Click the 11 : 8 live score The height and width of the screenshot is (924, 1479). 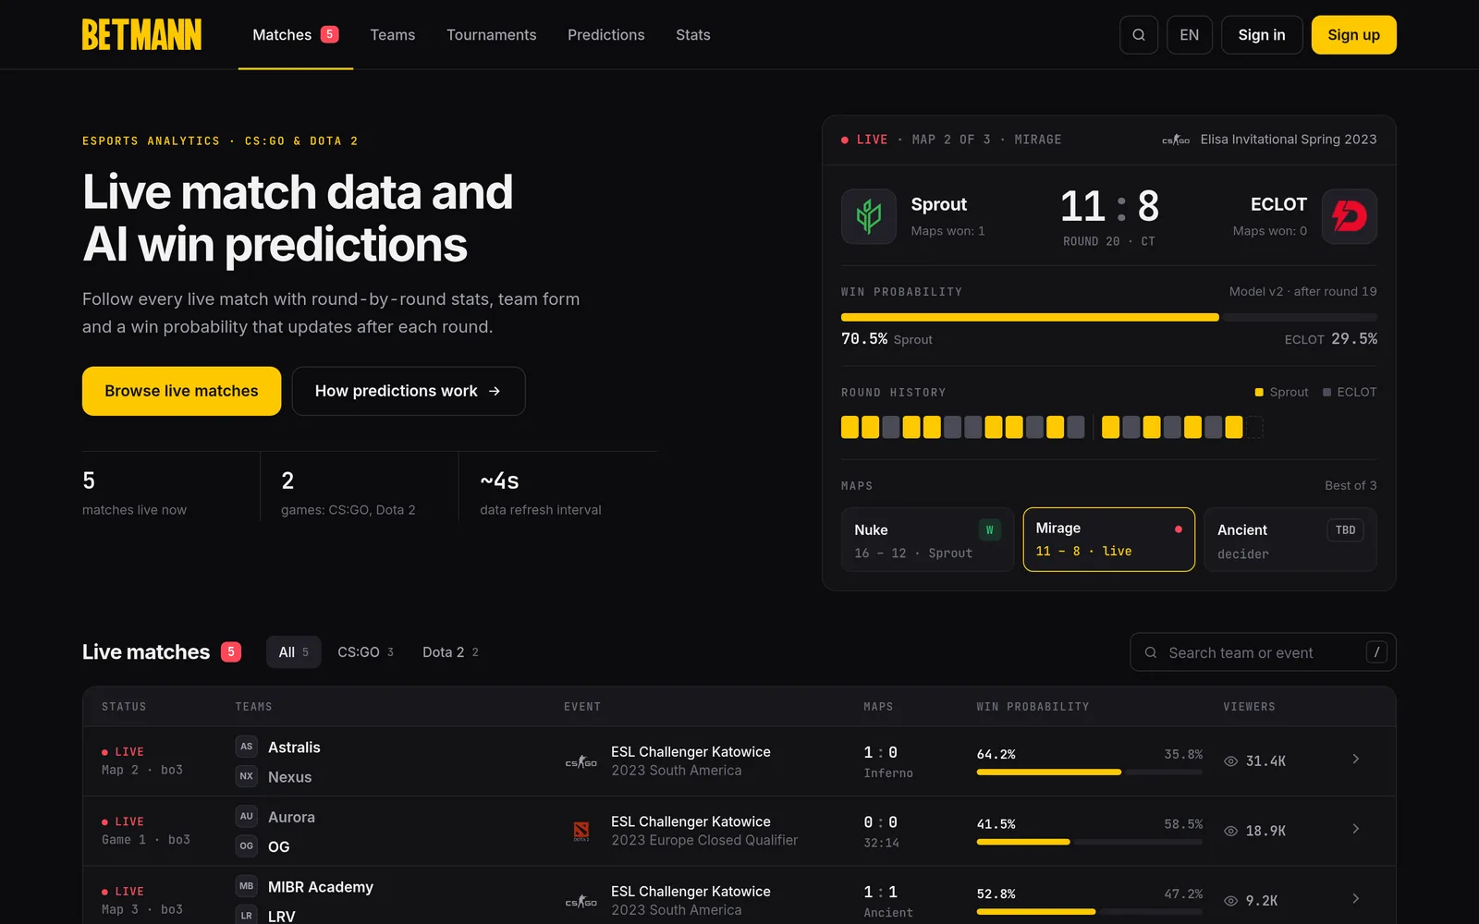click(x=1109, y=206)
